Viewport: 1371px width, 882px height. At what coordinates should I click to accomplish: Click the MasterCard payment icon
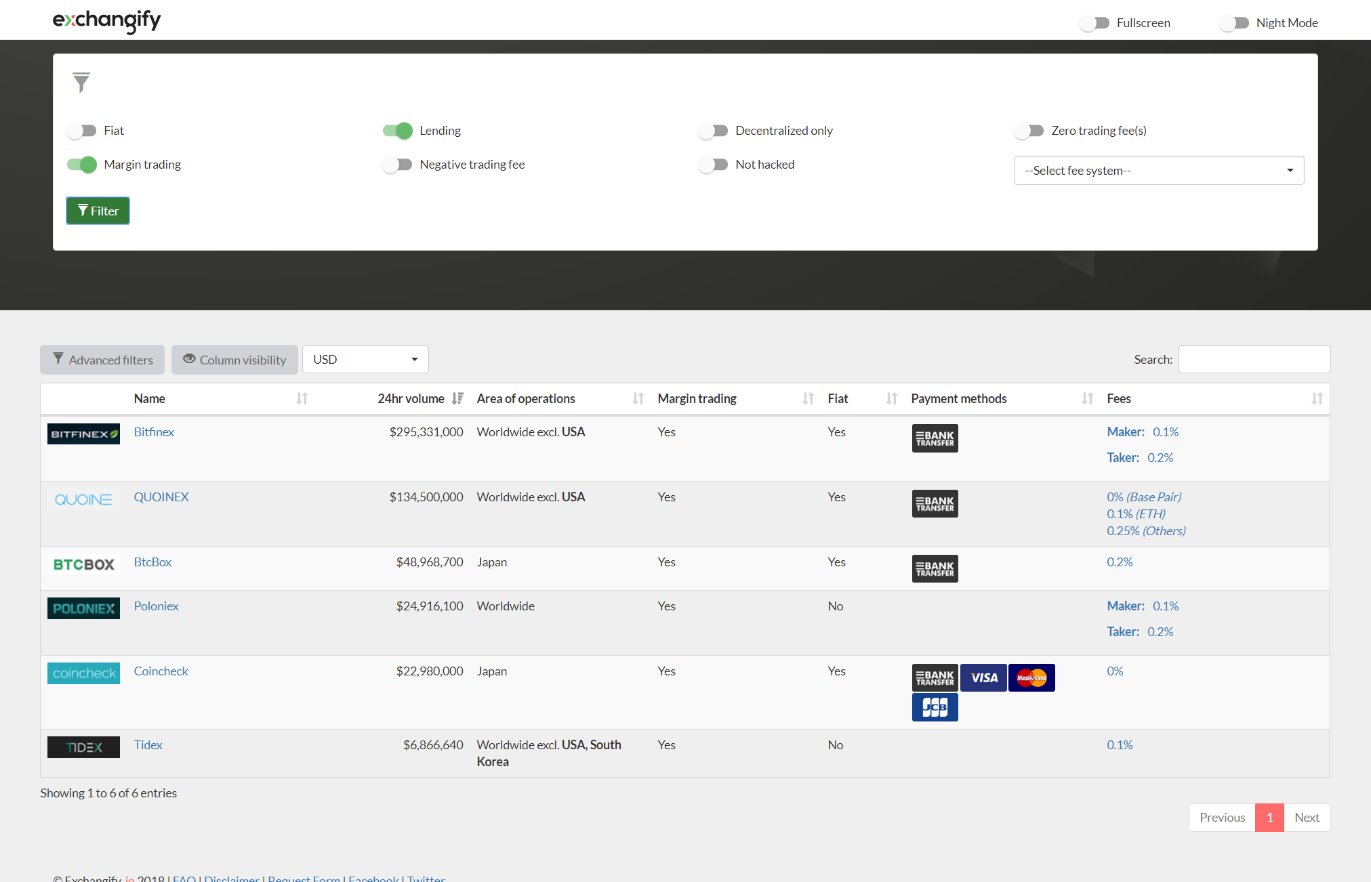pos(1031,677)
